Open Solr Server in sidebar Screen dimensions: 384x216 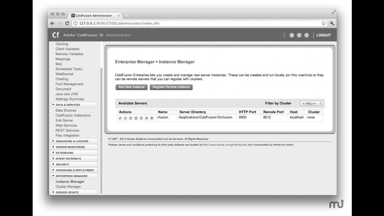pos(64,120)
